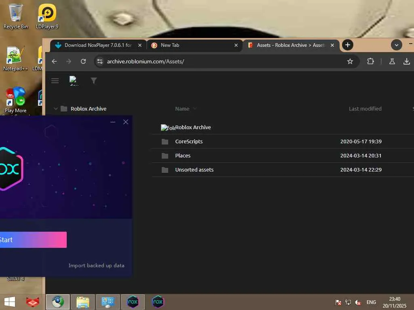Open Notepad++ desktop shortcut

point(15,58)
